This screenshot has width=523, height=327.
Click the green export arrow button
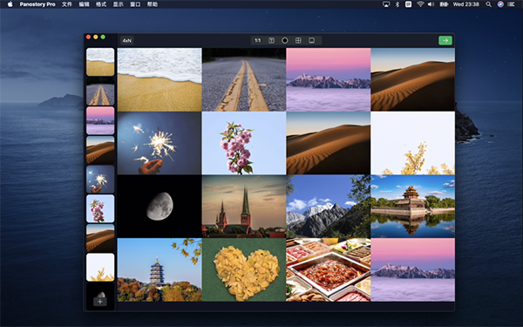(445, 40)
